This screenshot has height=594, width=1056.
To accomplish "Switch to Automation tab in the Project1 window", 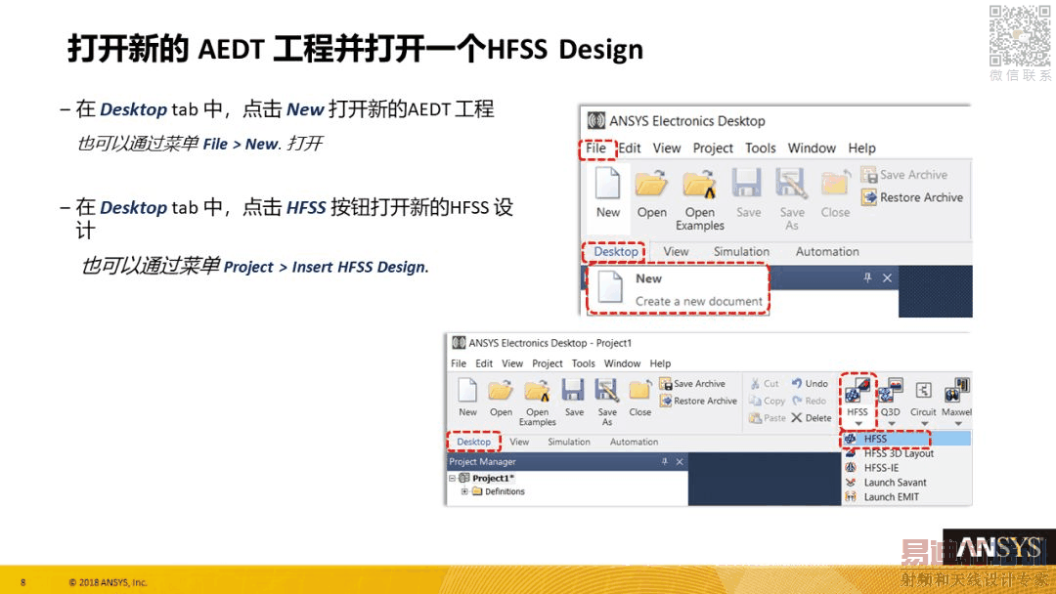I will (x=634, y=442).
